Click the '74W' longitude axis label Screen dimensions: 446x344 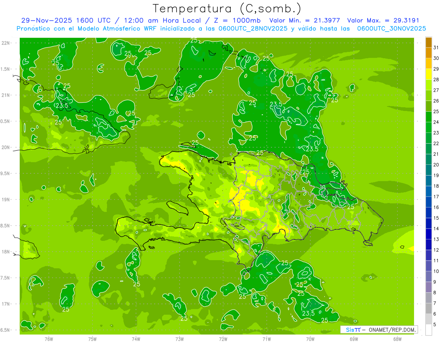click(136, 339)
